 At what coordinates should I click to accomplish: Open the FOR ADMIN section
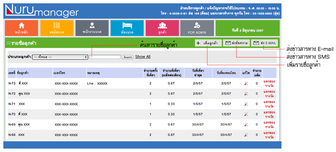pos(197,28)
